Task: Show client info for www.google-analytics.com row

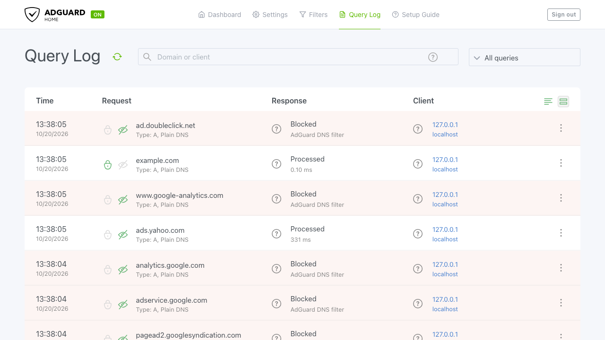Action: click(x=418, y=199)
